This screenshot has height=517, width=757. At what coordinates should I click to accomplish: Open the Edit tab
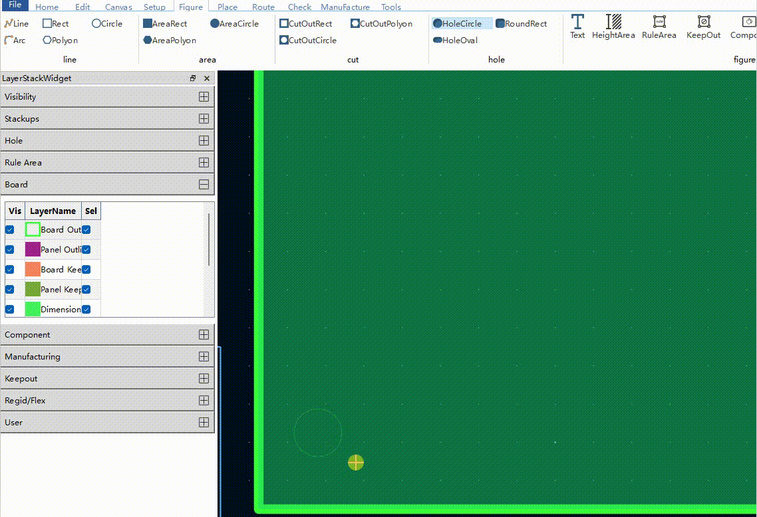(82, 7)
